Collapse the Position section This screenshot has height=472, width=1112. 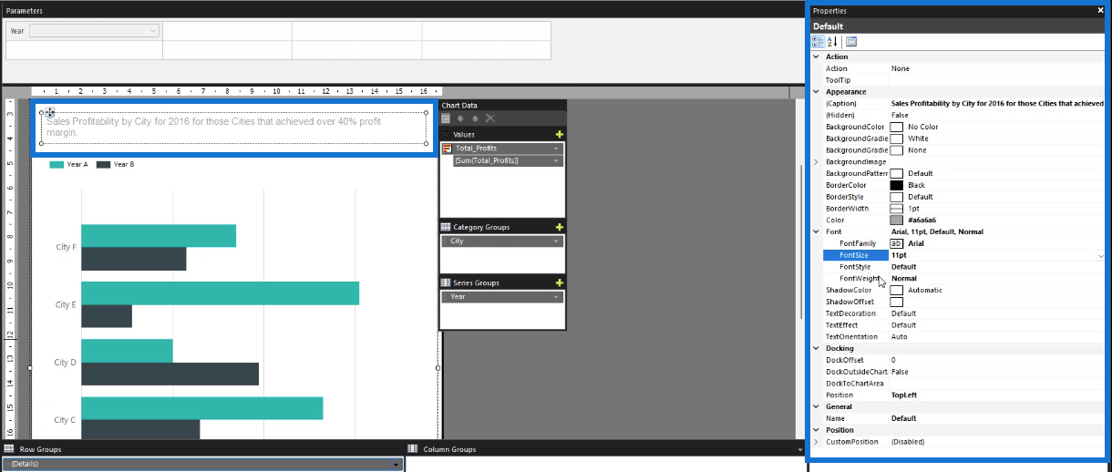[x=817, y=429]
